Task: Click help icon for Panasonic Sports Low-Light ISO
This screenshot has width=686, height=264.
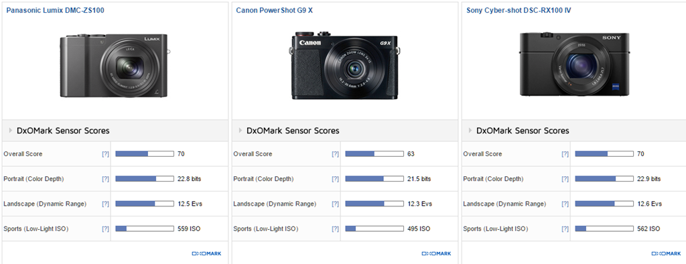Action: click(x=105, y=229)
